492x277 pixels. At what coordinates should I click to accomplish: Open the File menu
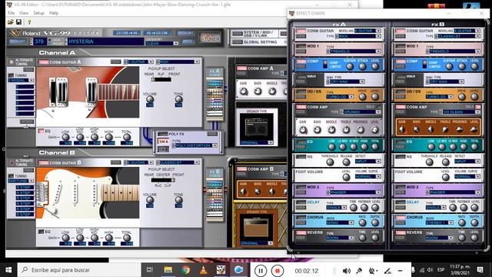[x=11, y=13]
